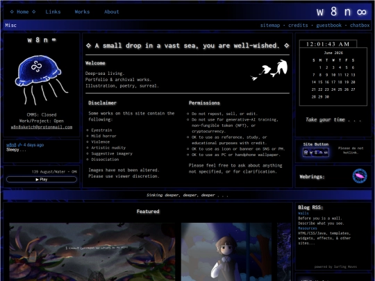Open the chatbox link
This screenshot has height=281, width=375.
tap(360, 25)
